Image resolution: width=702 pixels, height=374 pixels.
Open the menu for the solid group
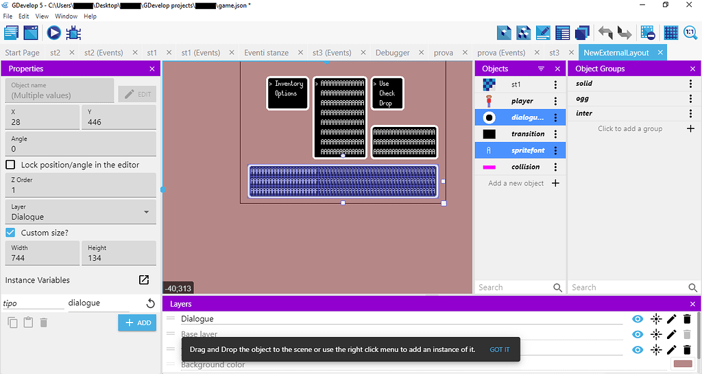(690, 84)
